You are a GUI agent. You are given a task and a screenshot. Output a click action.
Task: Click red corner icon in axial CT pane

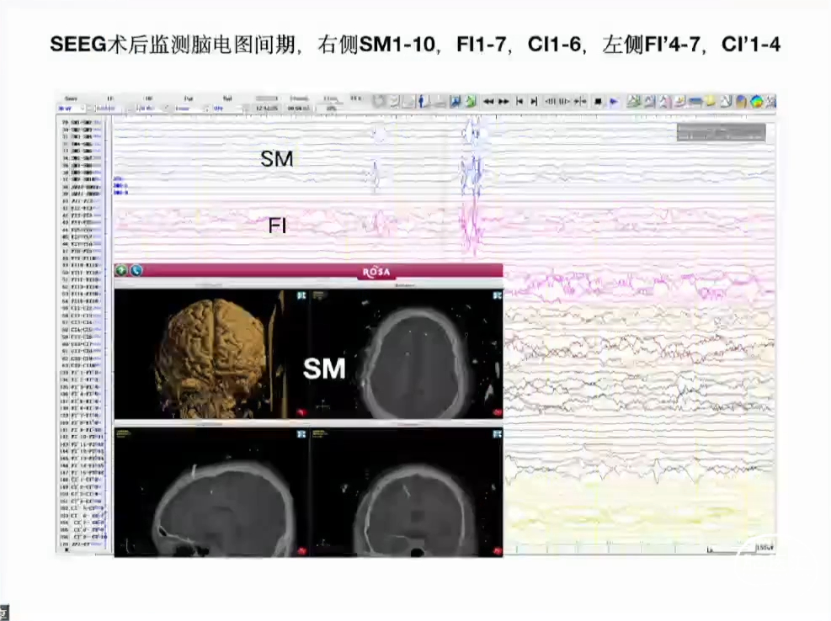click(x=497, y=412)
